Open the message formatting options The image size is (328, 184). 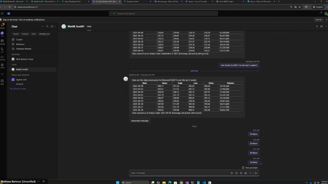[x=232, y=173]
